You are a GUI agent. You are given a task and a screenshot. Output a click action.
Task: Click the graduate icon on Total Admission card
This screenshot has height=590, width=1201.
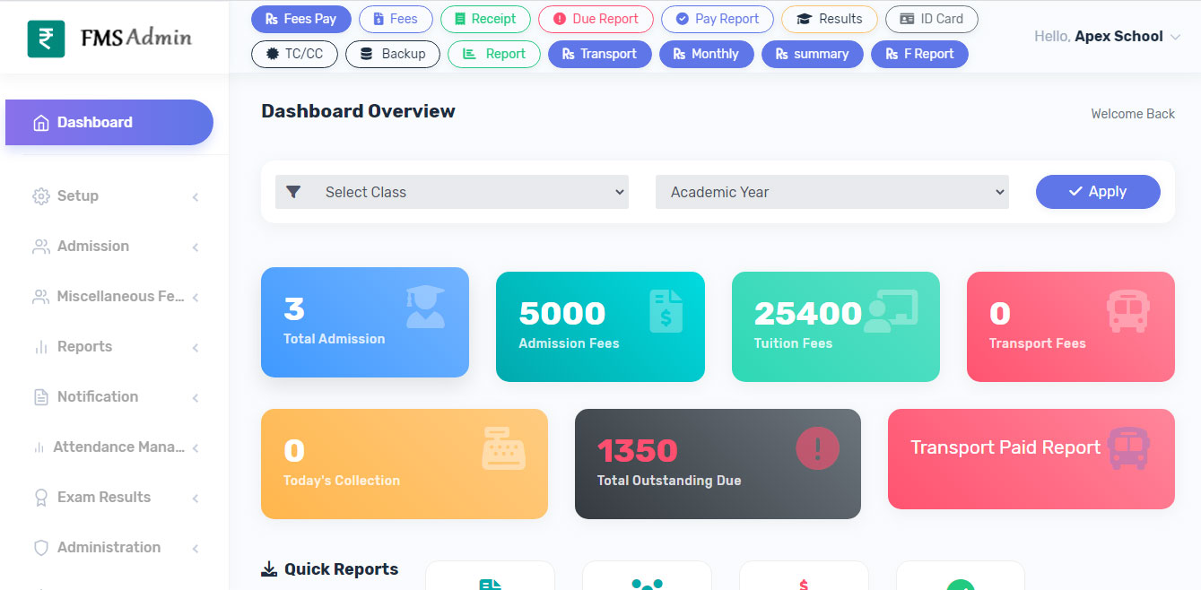425,307
